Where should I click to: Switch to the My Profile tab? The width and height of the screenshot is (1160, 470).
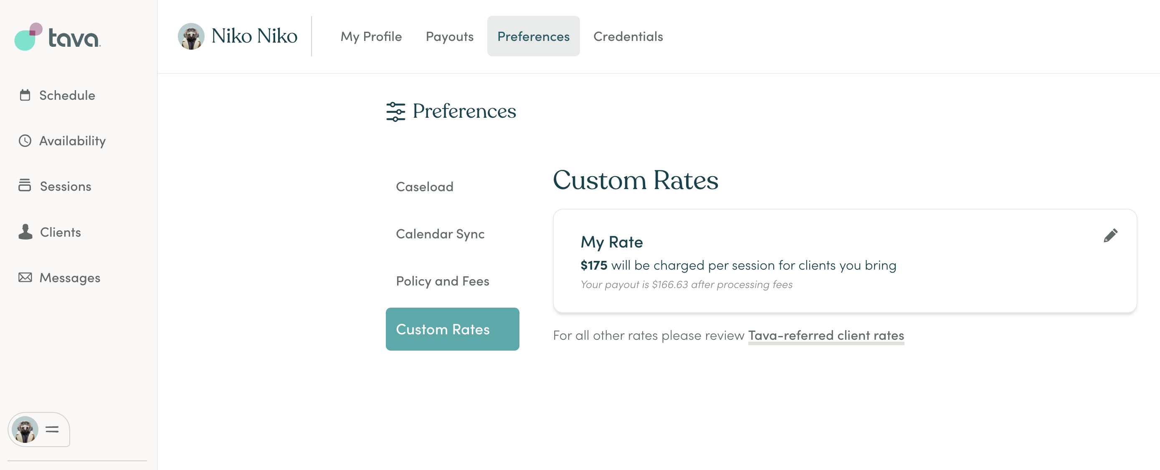click(371, 36)
